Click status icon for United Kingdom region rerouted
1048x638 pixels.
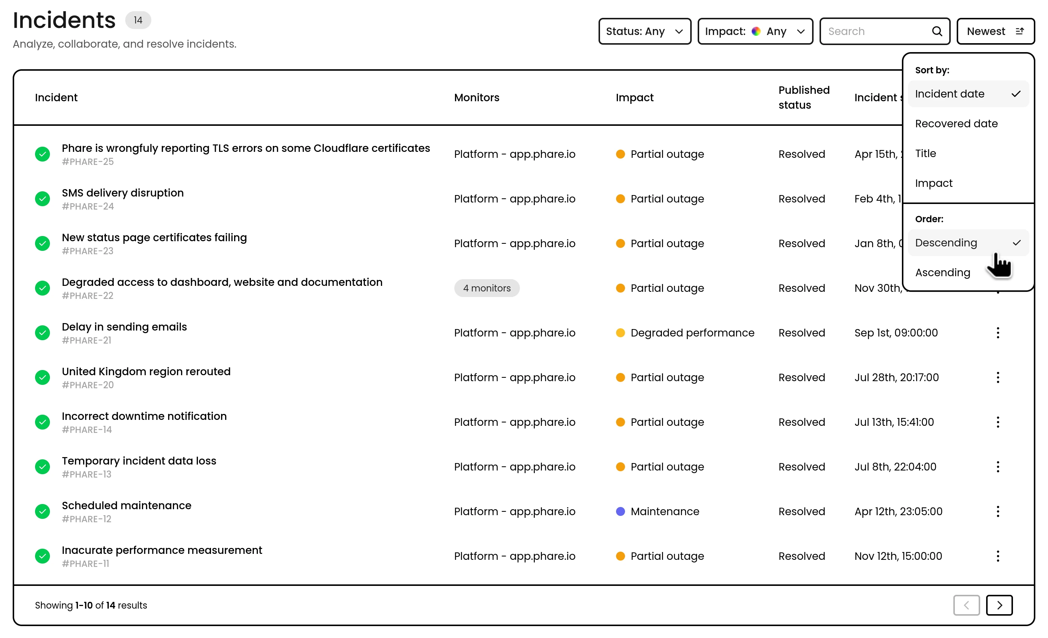(42, 377)
